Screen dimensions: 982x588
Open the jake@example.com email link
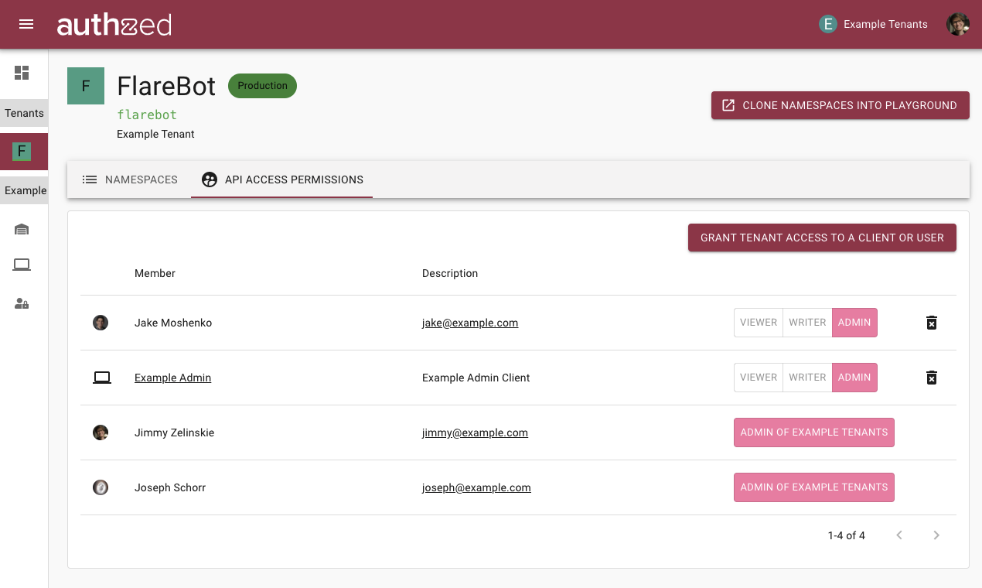click(470, 323)
